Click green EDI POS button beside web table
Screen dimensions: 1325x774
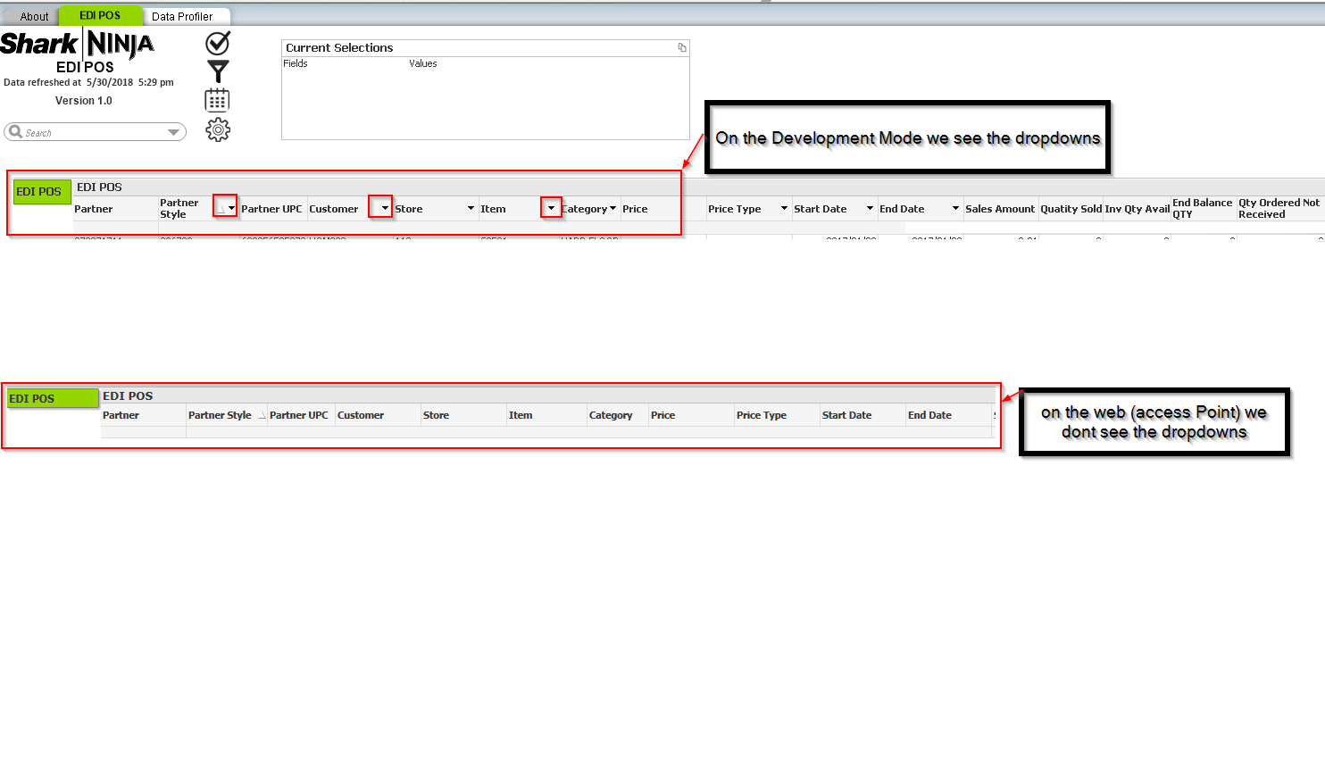[53, 398]
